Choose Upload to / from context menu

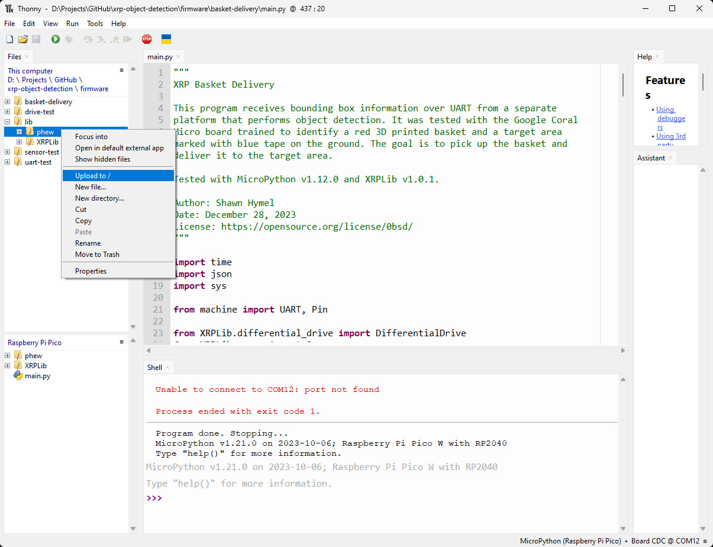pyautogui.click(x=93, y=176)
